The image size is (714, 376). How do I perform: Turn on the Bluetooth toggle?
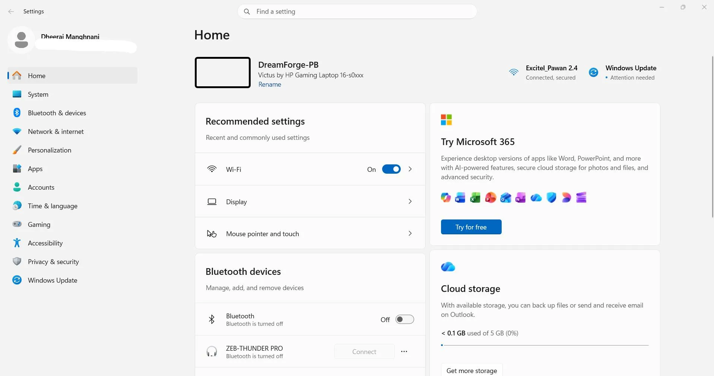pos(404,319)
